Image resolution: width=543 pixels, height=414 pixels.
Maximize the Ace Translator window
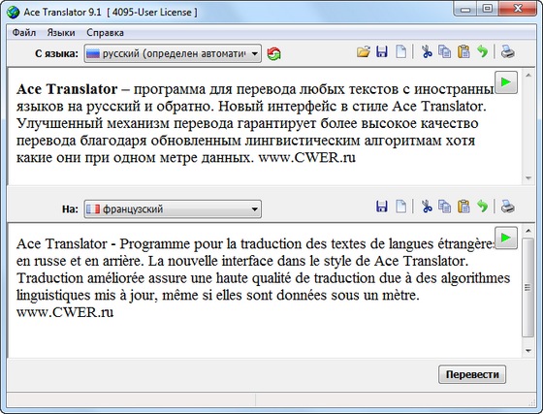[x=488, y=10]
